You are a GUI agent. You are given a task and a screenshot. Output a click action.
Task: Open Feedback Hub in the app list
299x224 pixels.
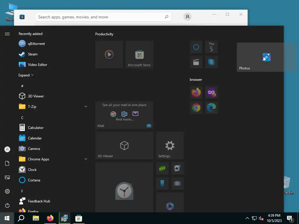pyautogui.click(x=53, y=201)
